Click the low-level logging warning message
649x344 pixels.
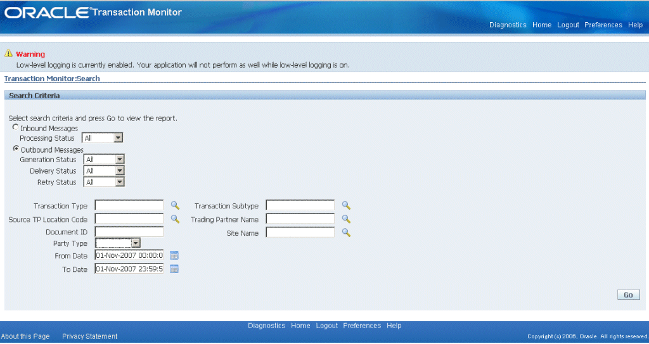coord(183,65)
